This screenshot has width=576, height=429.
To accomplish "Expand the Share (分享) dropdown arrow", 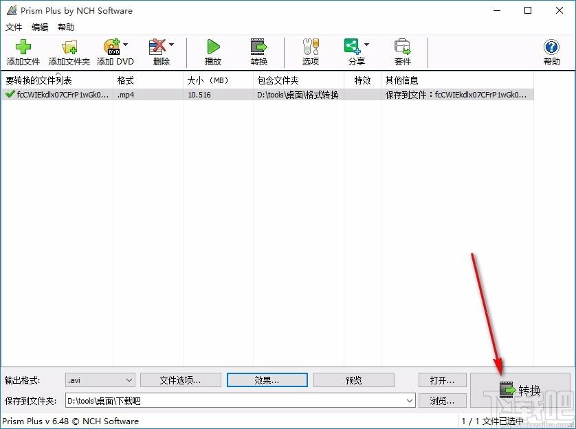I will coord(366,45).
